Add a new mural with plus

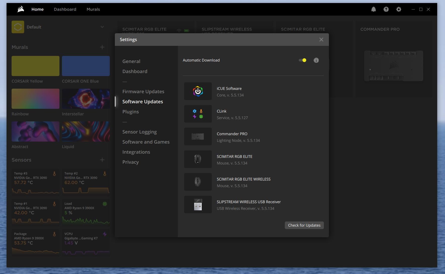[102, 47]
